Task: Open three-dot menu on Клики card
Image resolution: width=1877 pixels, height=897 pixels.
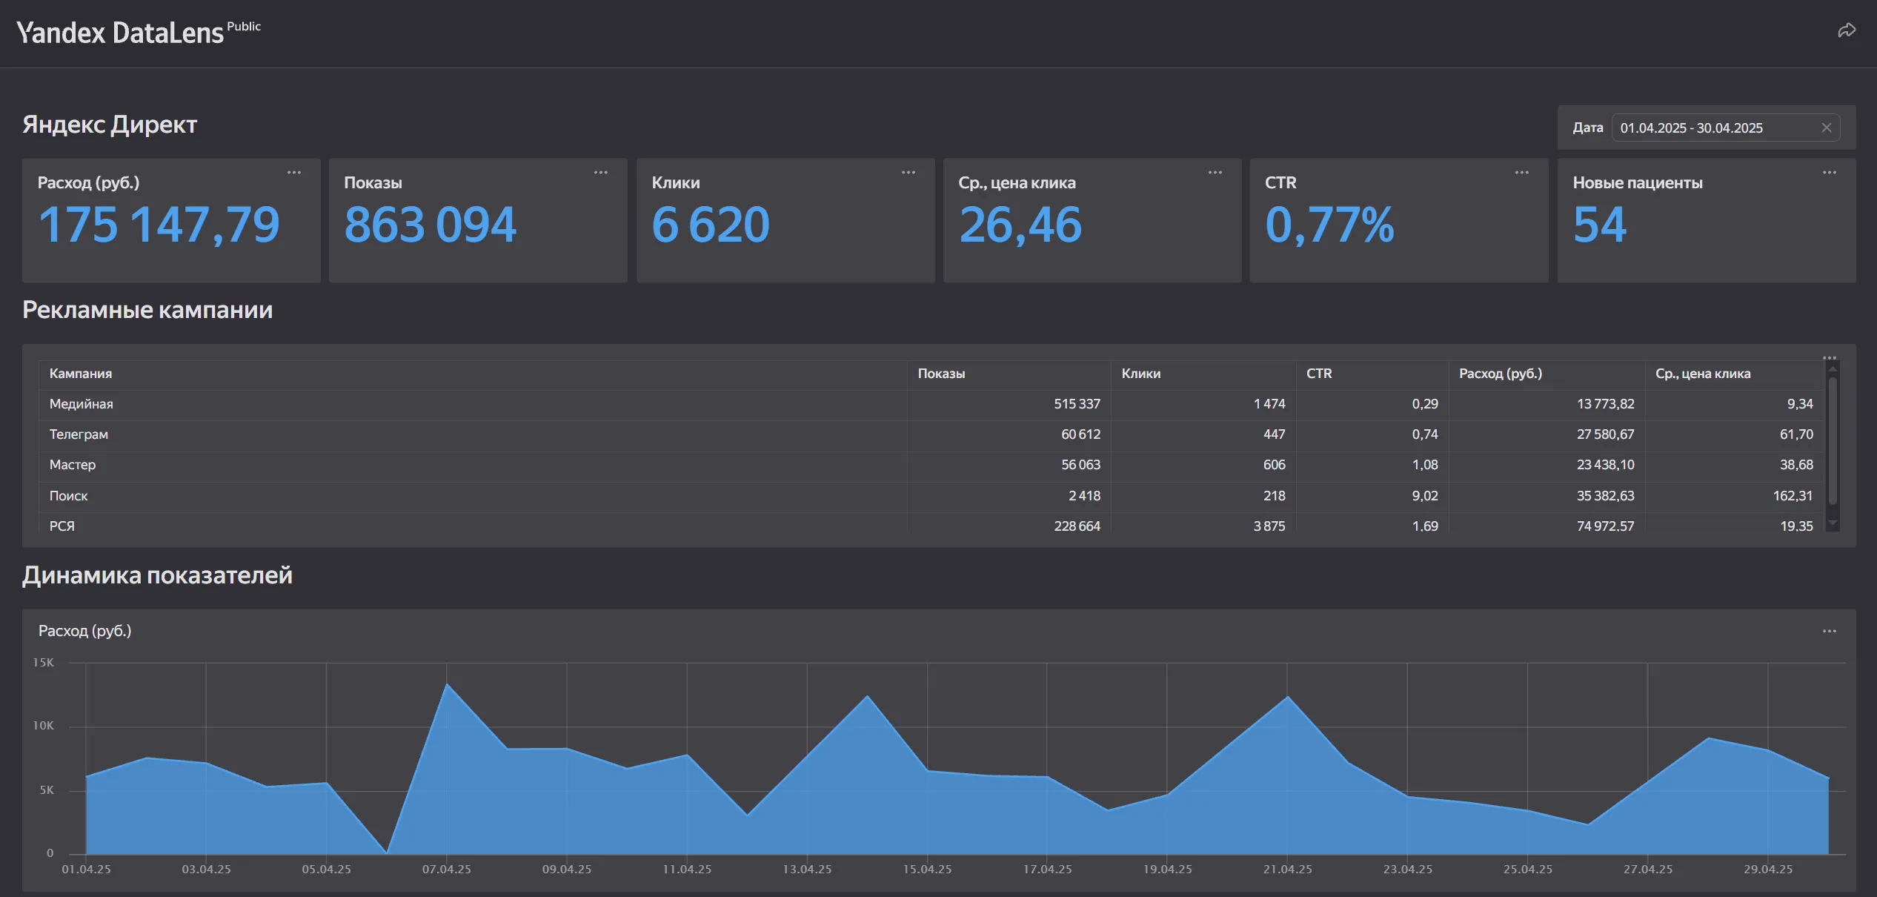Action: [x=908, y=173]
